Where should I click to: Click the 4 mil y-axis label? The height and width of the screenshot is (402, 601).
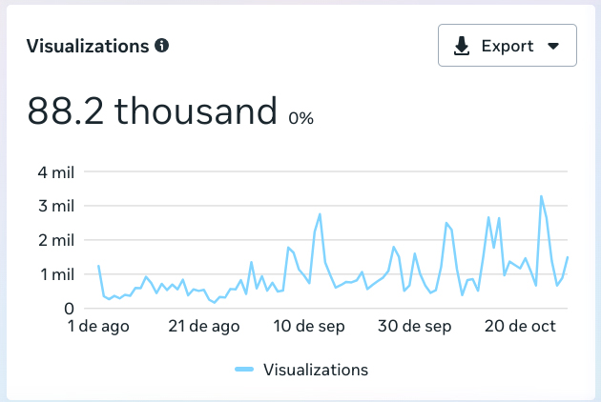(56, 172)
